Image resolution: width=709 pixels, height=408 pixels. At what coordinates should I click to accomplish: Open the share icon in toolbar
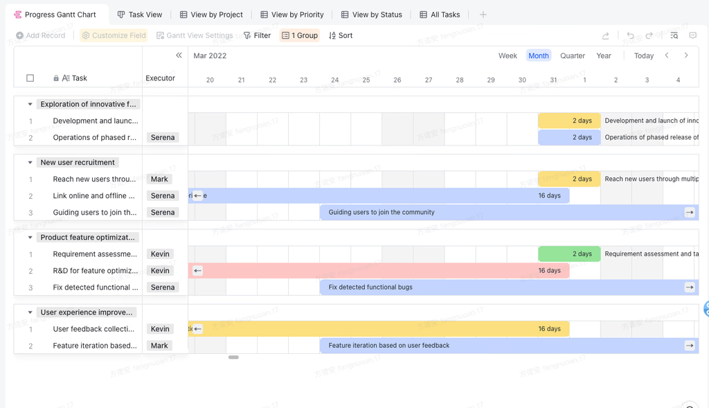(605, 35)
